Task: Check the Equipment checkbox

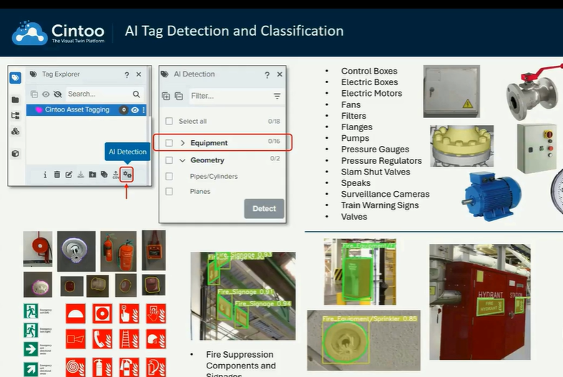Action: (x=169, y=143)
